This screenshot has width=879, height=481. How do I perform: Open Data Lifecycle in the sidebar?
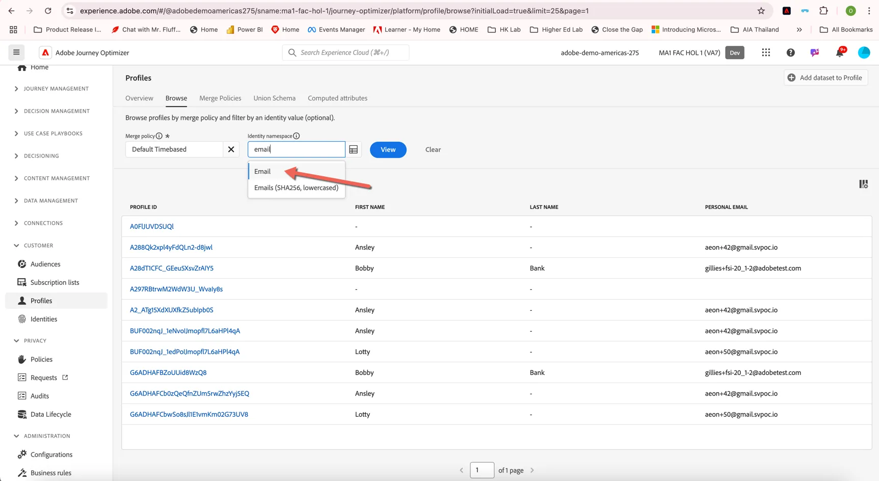coord(50,414)
